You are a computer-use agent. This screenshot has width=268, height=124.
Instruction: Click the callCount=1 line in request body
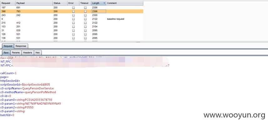[x=8, y=73]
